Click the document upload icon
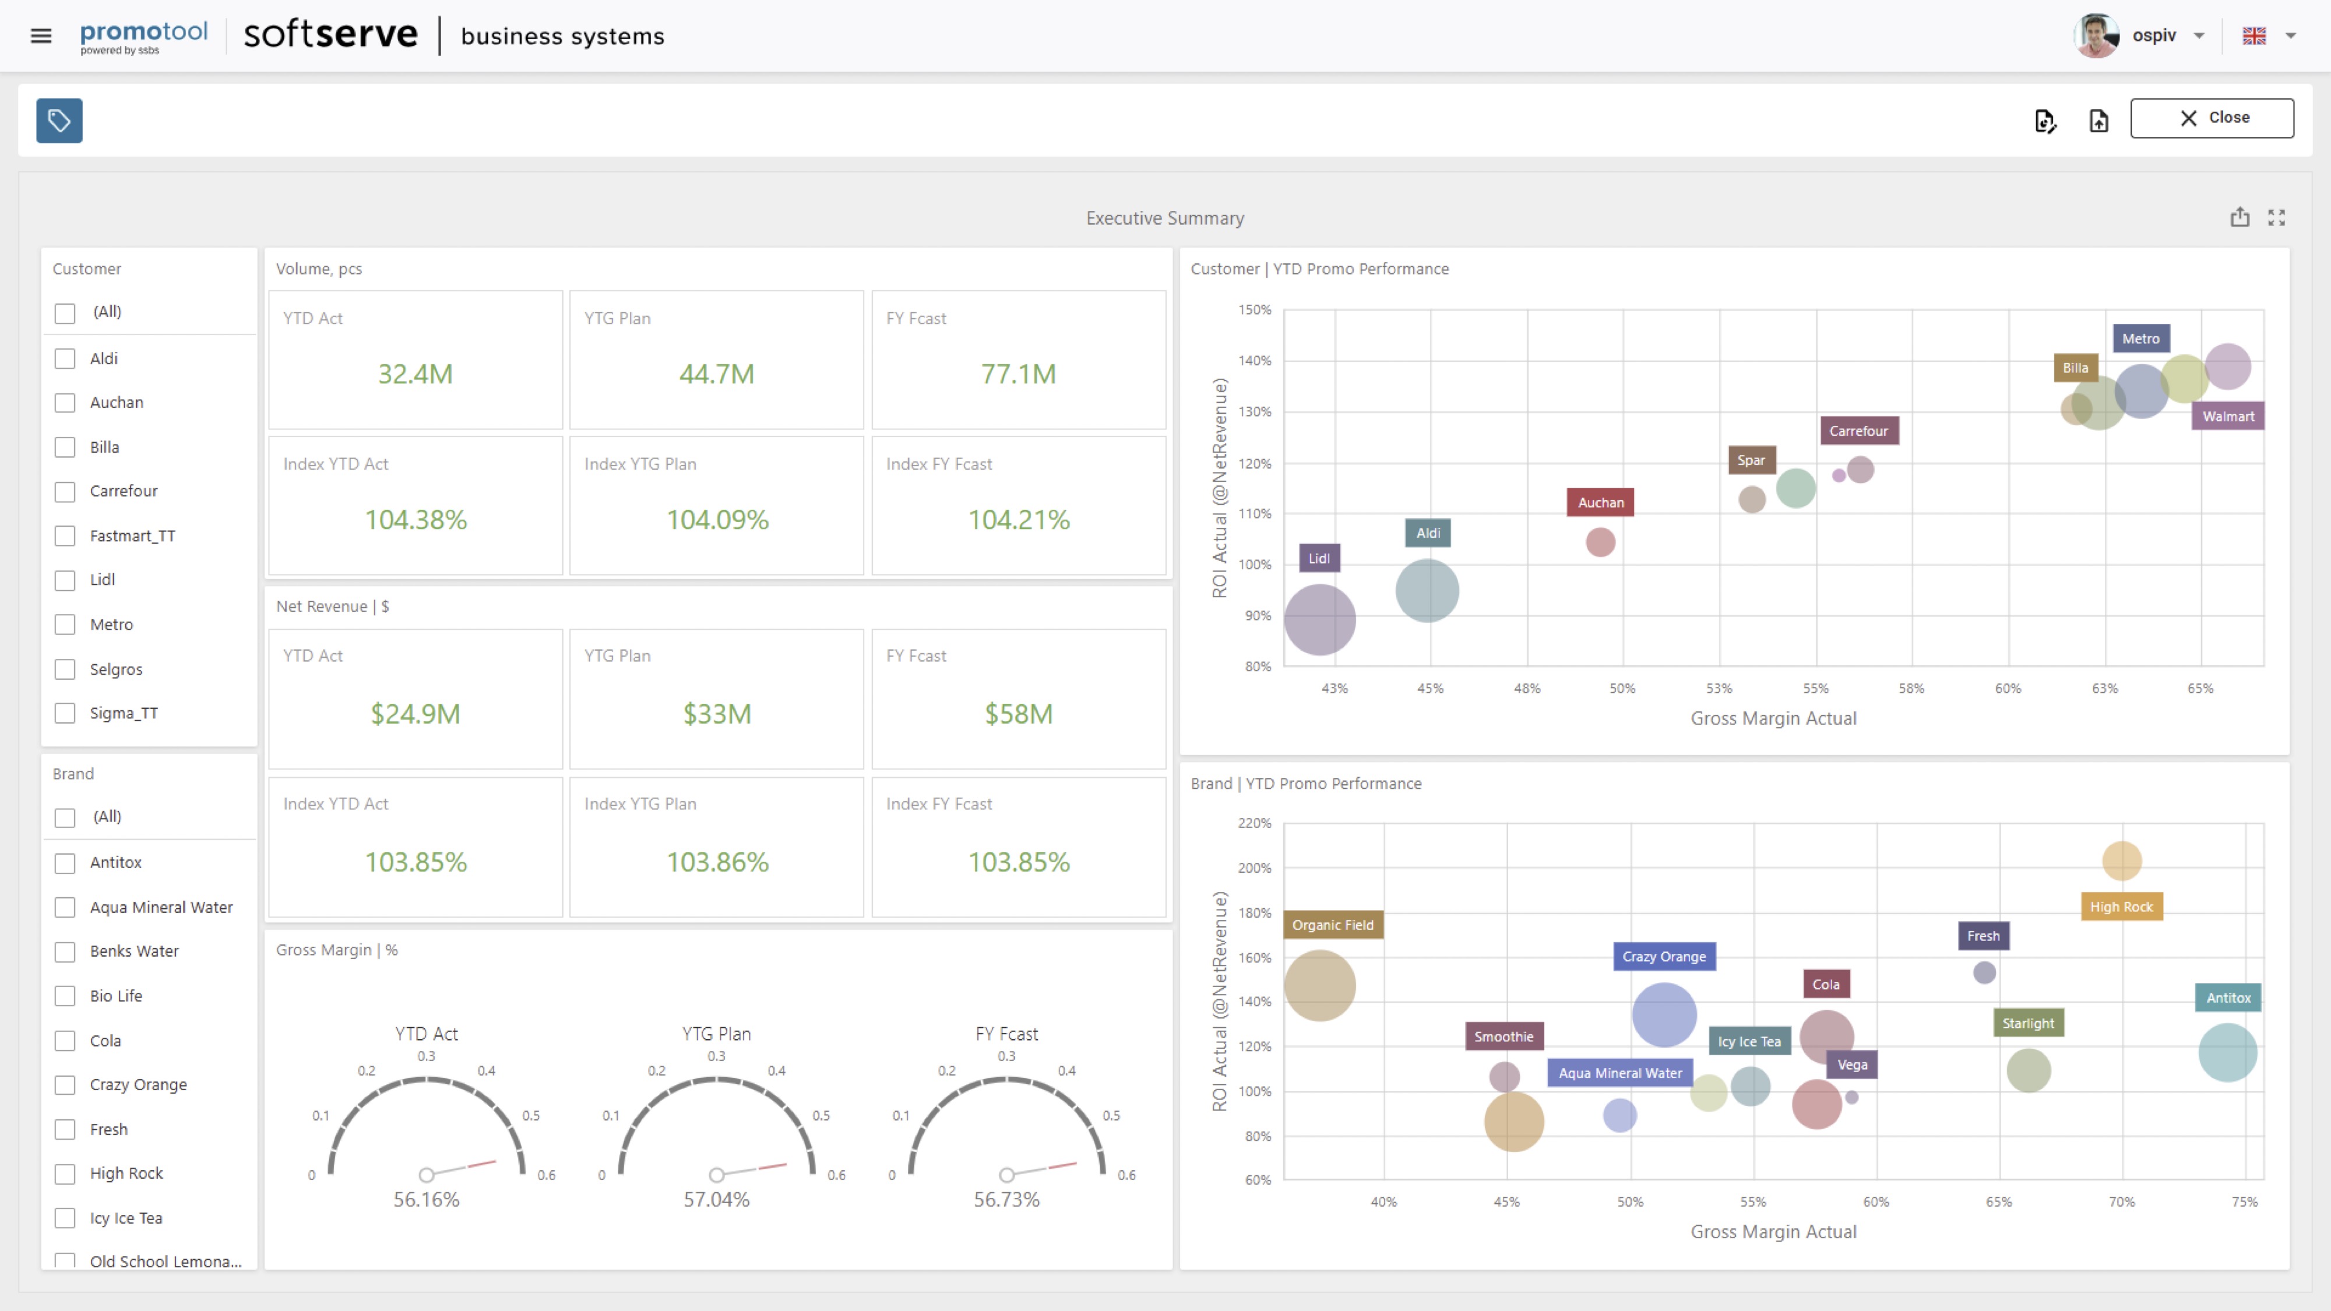 tap(2099, 121)
